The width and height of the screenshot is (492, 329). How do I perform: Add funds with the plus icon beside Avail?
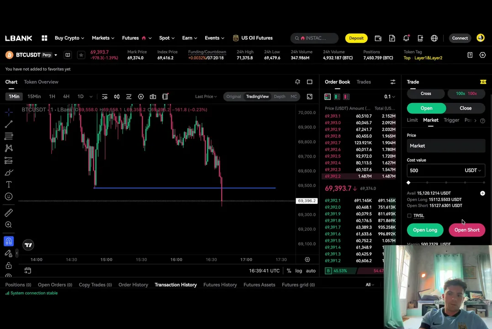482,193
